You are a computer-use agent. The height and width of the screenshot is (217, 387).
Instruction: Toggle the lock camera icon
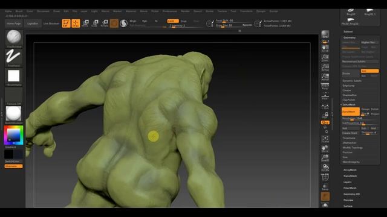326,115
